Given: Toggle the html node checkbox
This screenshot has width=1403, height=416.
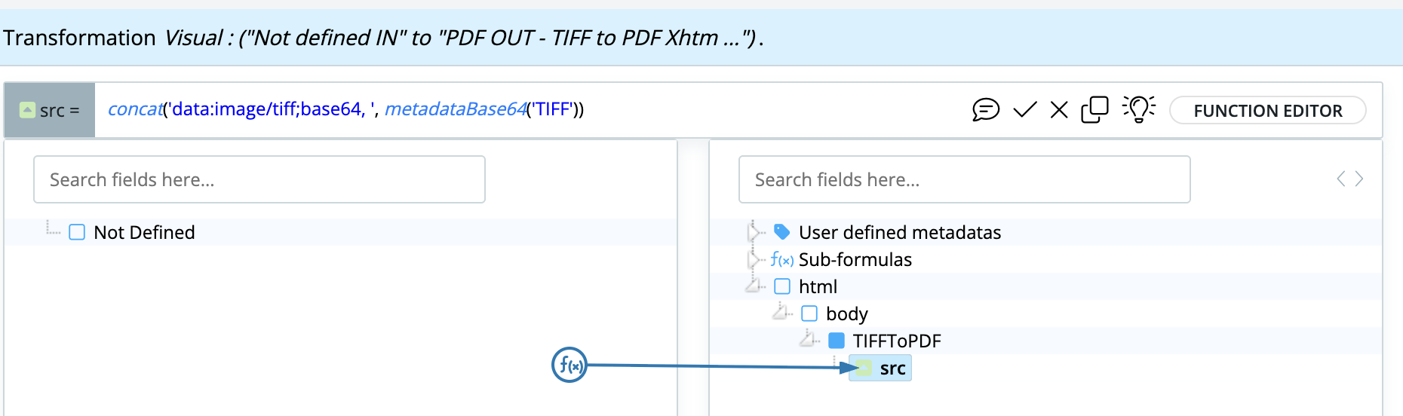Looking at the screenshot, I should coord(782,286).
